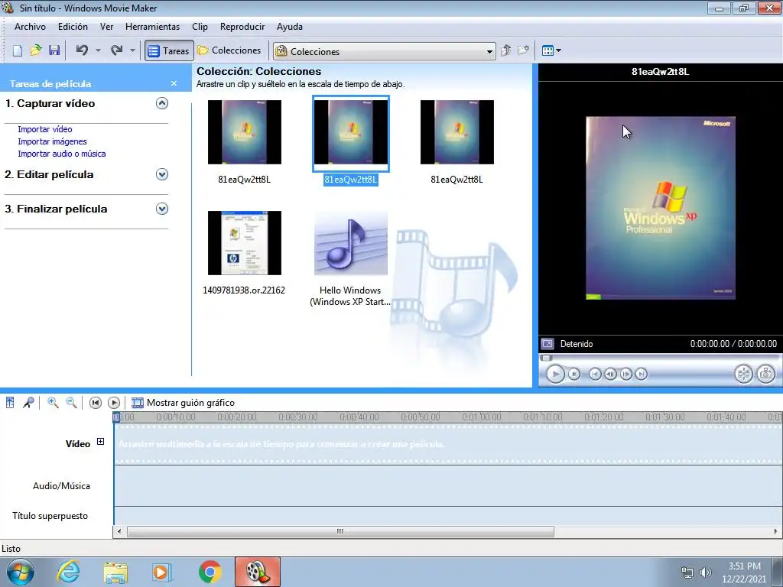Play the preview in the monitor

[555, 374]
